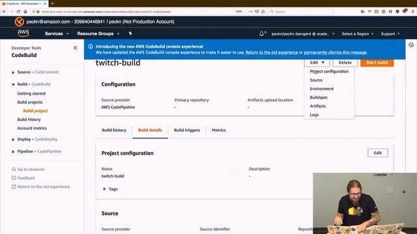Open the Resource Groups dropdown
This screenshot has width=417, height=234.
[98, 34]
